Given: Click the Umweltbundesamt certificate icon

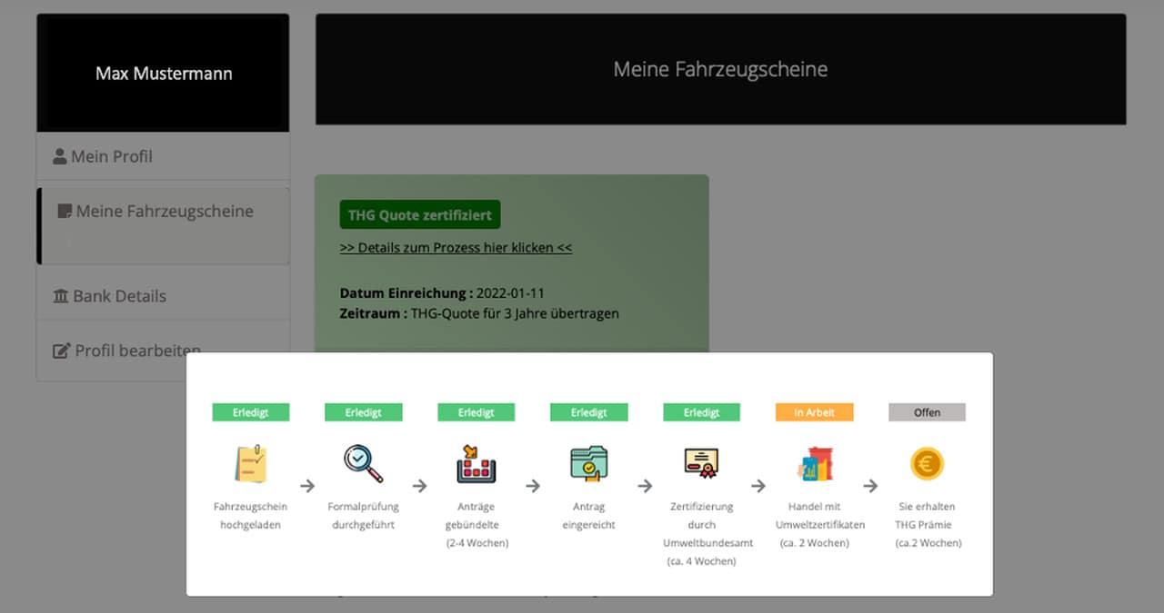Looking at the screenshot, I should (x=701, y=463).
